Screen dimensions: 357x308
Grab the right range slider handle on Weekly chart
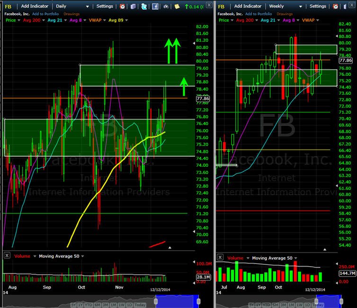point(341,301)
